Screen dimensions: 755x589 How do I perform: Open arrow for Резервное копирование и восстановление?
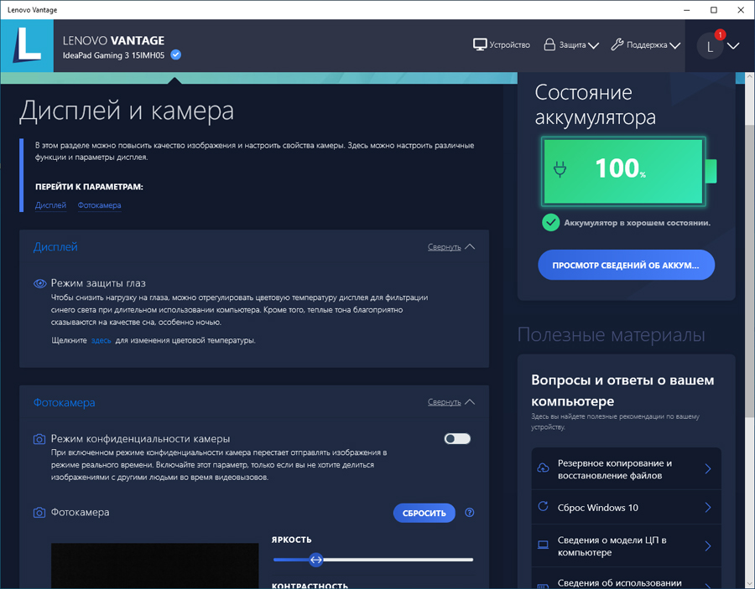click(x=708, y=469)
